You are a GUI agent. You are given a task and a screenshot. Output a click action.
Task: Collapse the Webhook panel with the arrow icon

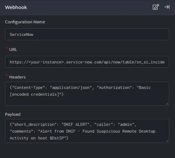point(167,7)
